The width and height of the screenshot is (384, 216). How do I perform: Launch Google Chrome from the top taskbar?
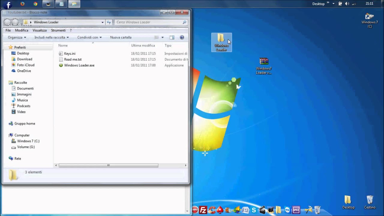coord(35,4)
